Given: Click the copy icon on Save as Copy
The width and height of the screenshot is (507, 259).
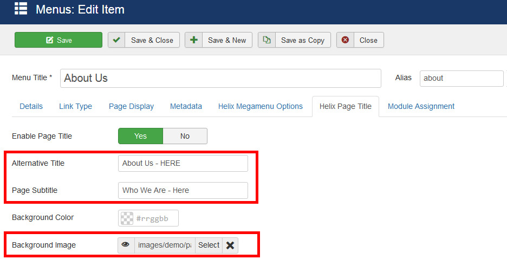Looking at the screenshot, I should click(x=266, y=40).
